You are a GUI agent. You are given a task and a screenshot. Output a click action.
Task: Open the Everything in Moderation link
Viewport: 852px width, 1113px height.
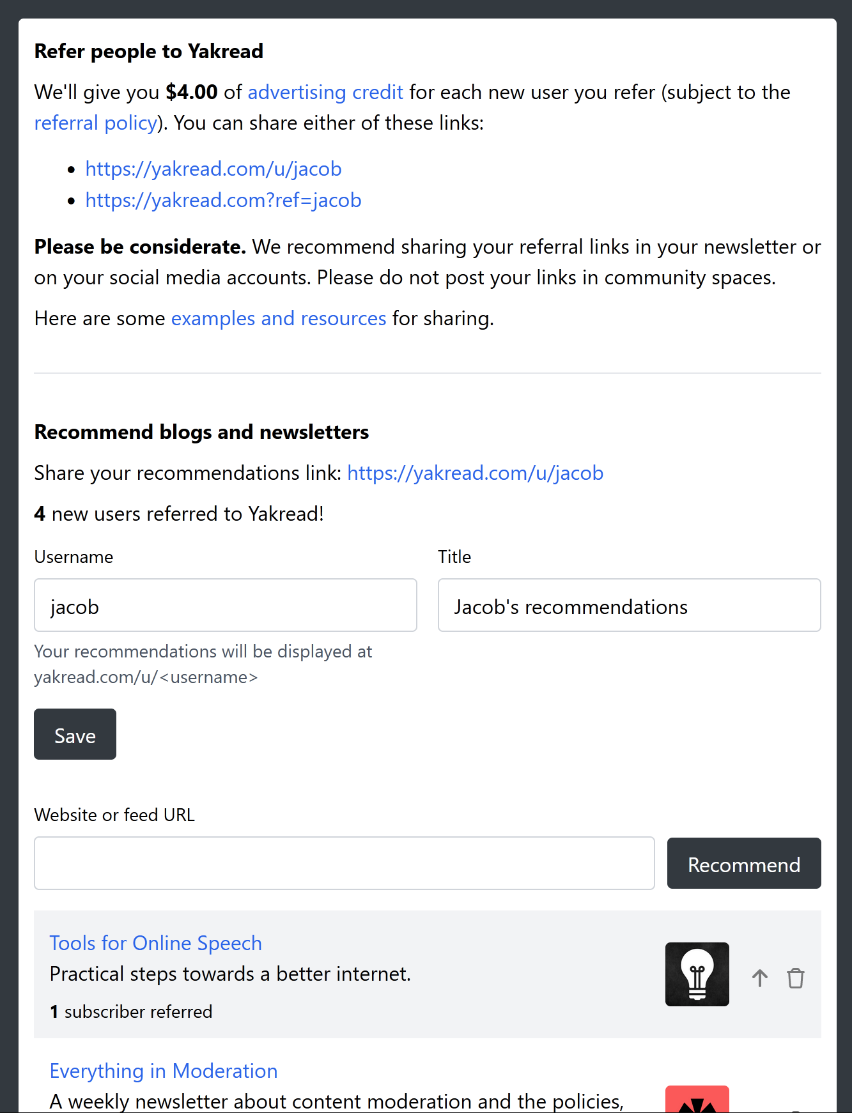[x=164, y=1071]
